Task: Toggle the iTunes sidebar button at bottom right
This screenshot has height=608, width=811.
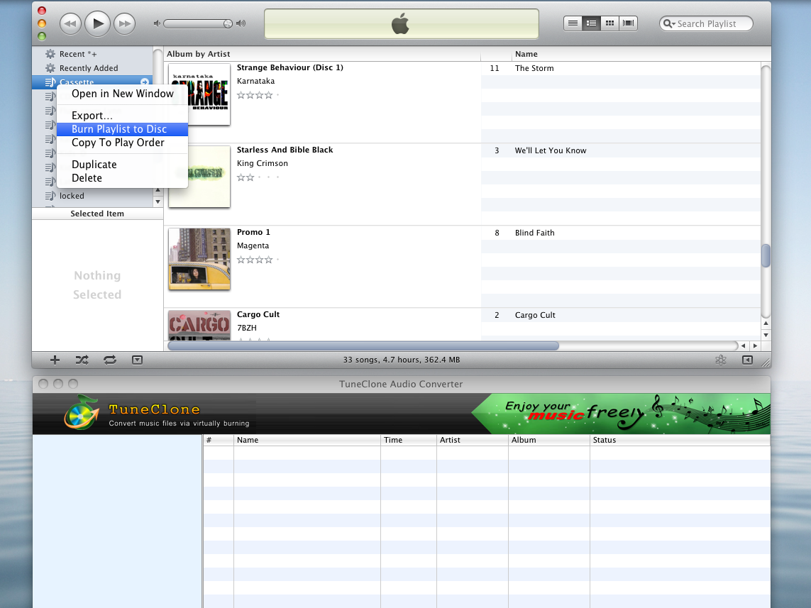Action: pyautogui.click(x=747, y=360)
